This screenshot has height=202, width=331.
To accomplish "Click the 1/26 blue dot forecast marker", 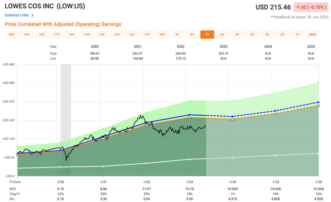I will pyautogui.click(x=319, y=102).
